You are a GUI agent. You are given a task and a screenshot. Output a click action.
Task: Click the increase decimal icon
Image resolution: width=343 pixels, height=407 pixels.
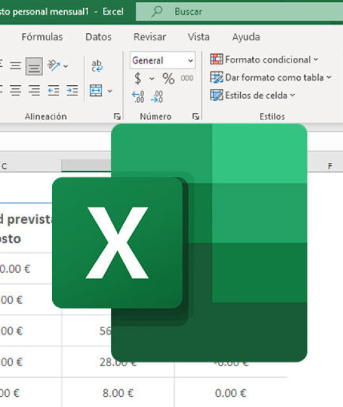click(x=138, y=97)
